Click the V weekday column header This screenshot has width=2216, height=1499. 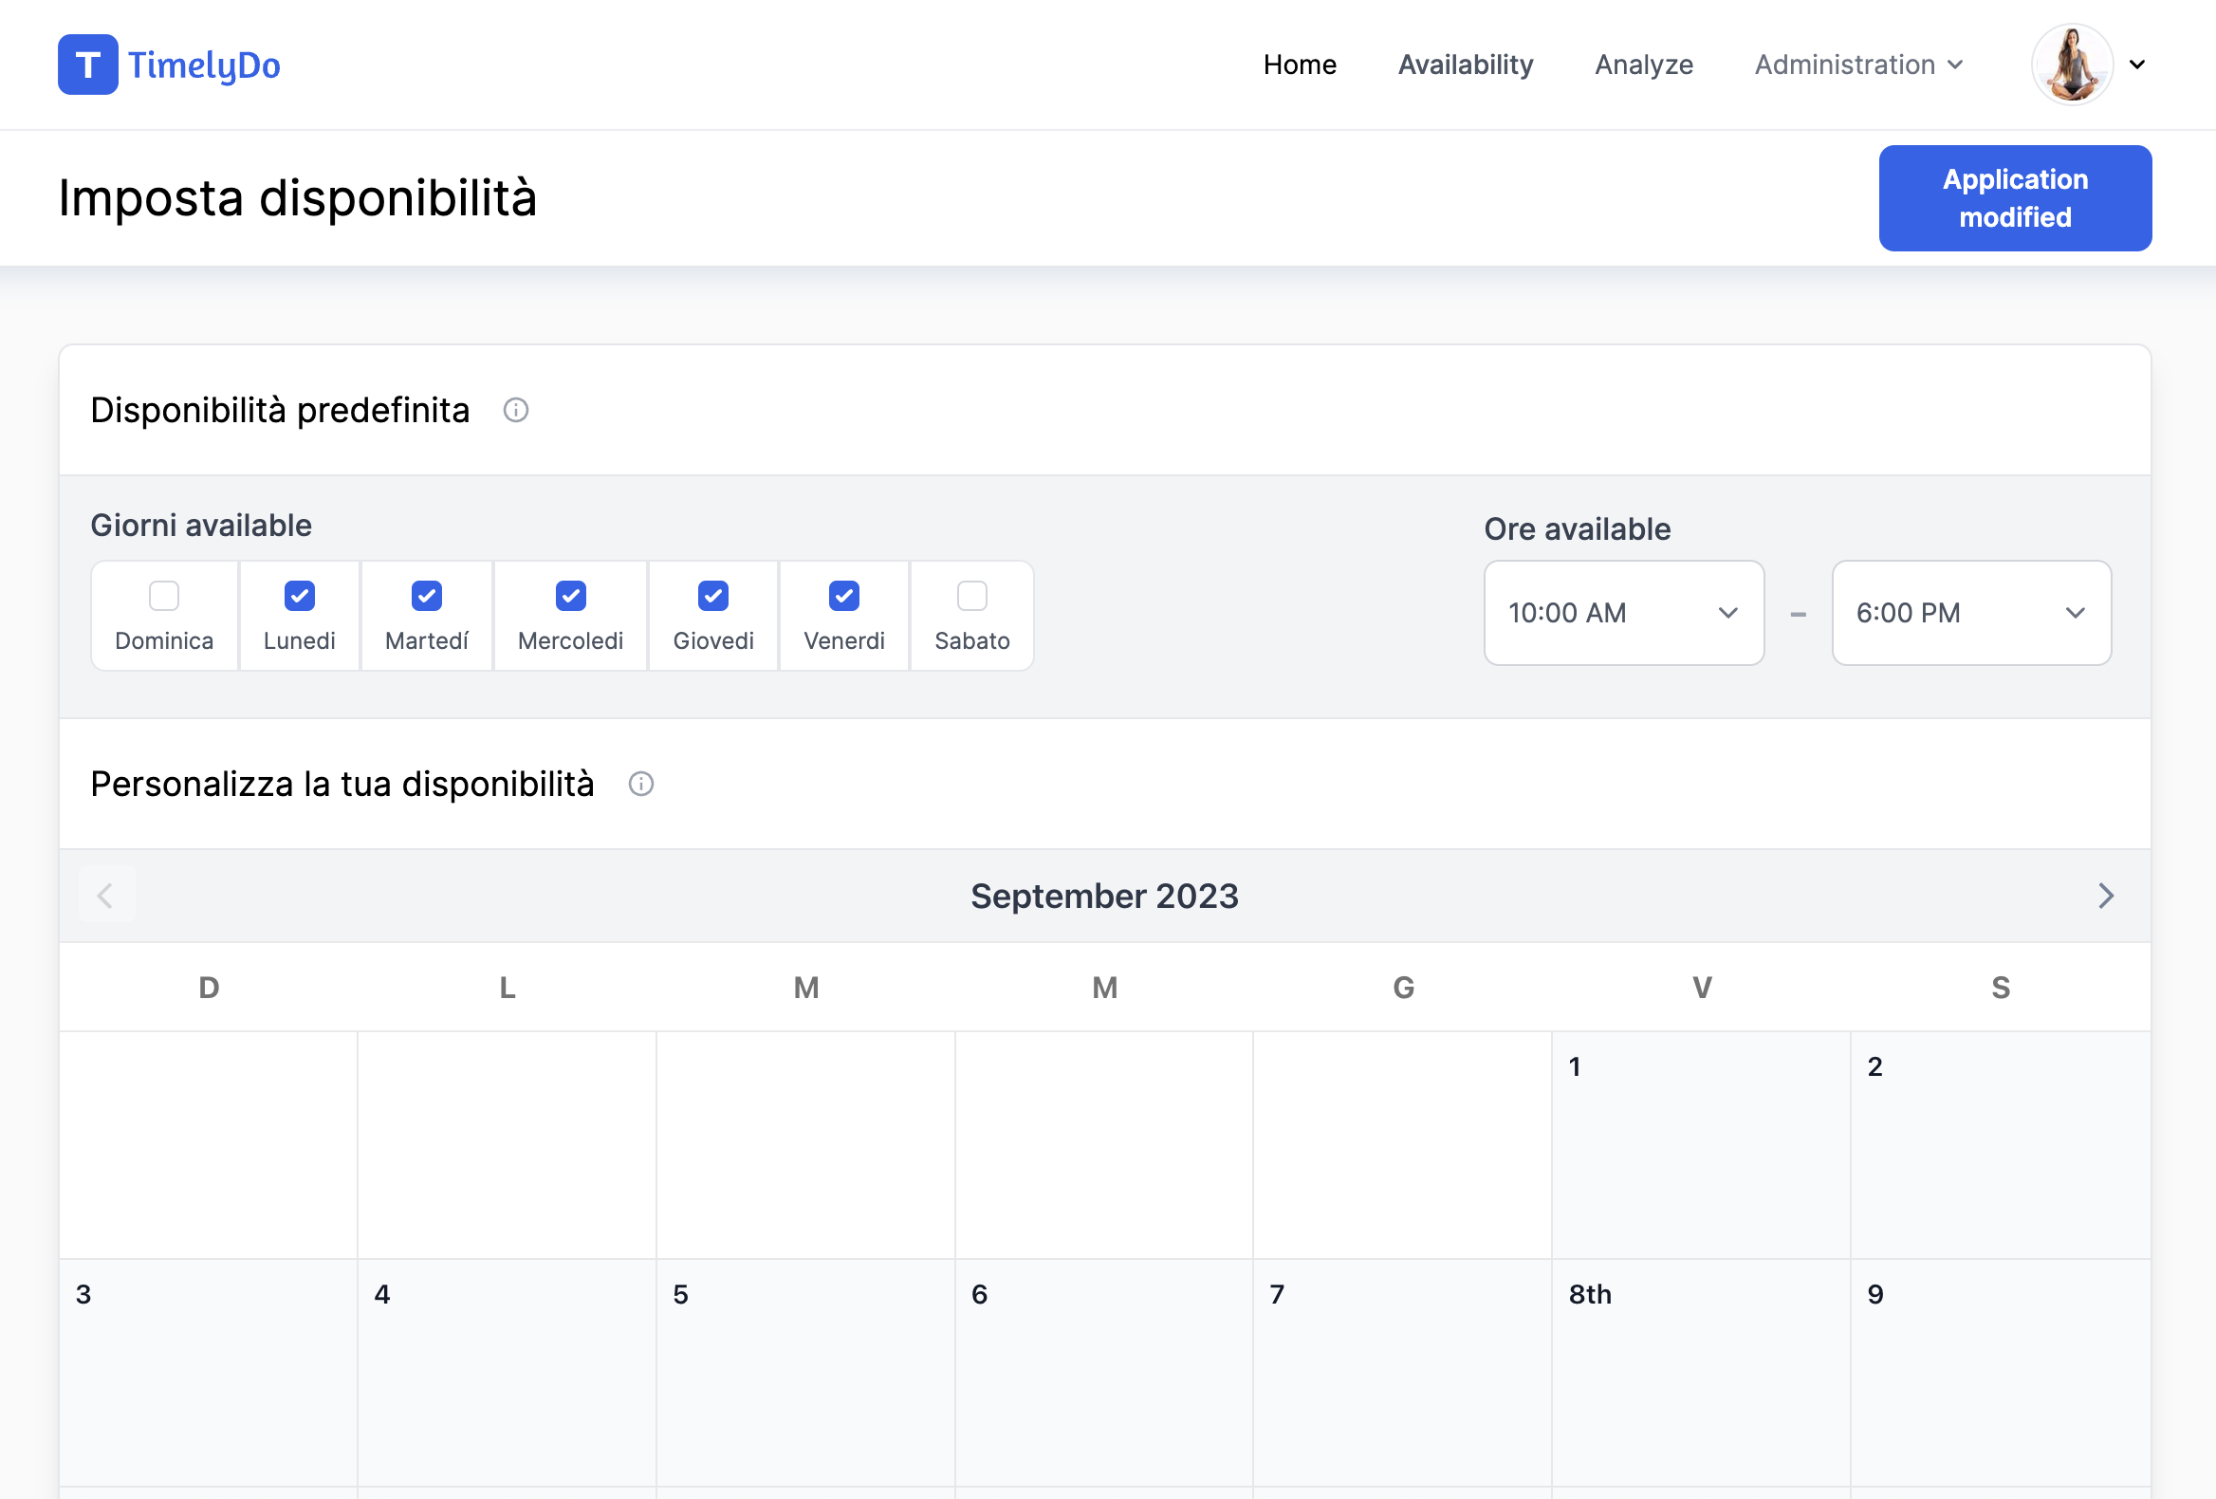tap(1702, 988)
